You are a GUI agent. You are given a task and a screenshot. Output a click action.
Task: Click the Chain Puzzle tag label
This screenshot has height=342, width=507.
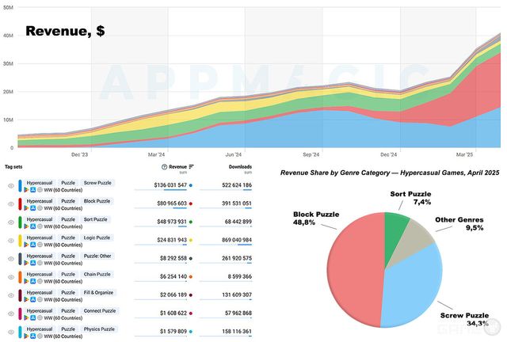[x=97, y=274]
